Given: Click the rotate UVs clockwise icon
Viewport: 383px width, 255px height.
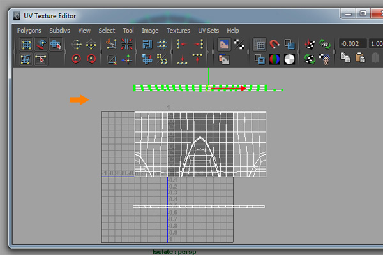Looking at the screenshot, I should click(x=91, y=59).
